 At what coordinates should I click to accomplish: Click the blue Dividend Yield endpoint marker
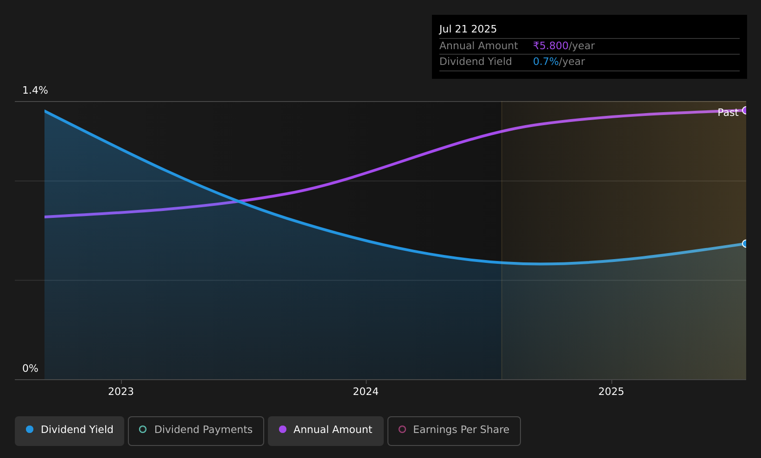[x=746, y=244]
